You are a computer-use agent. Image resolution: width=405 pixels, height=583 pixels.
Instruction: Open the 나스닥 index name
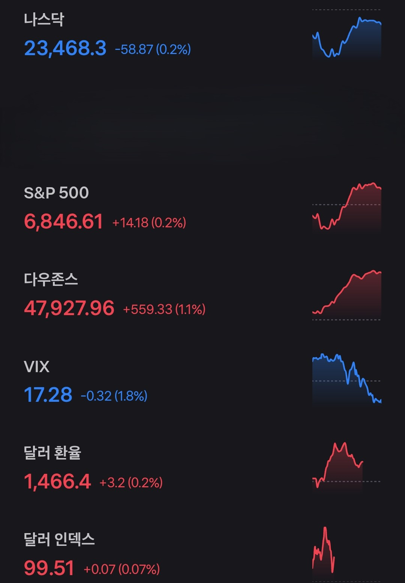pos(44,20)
